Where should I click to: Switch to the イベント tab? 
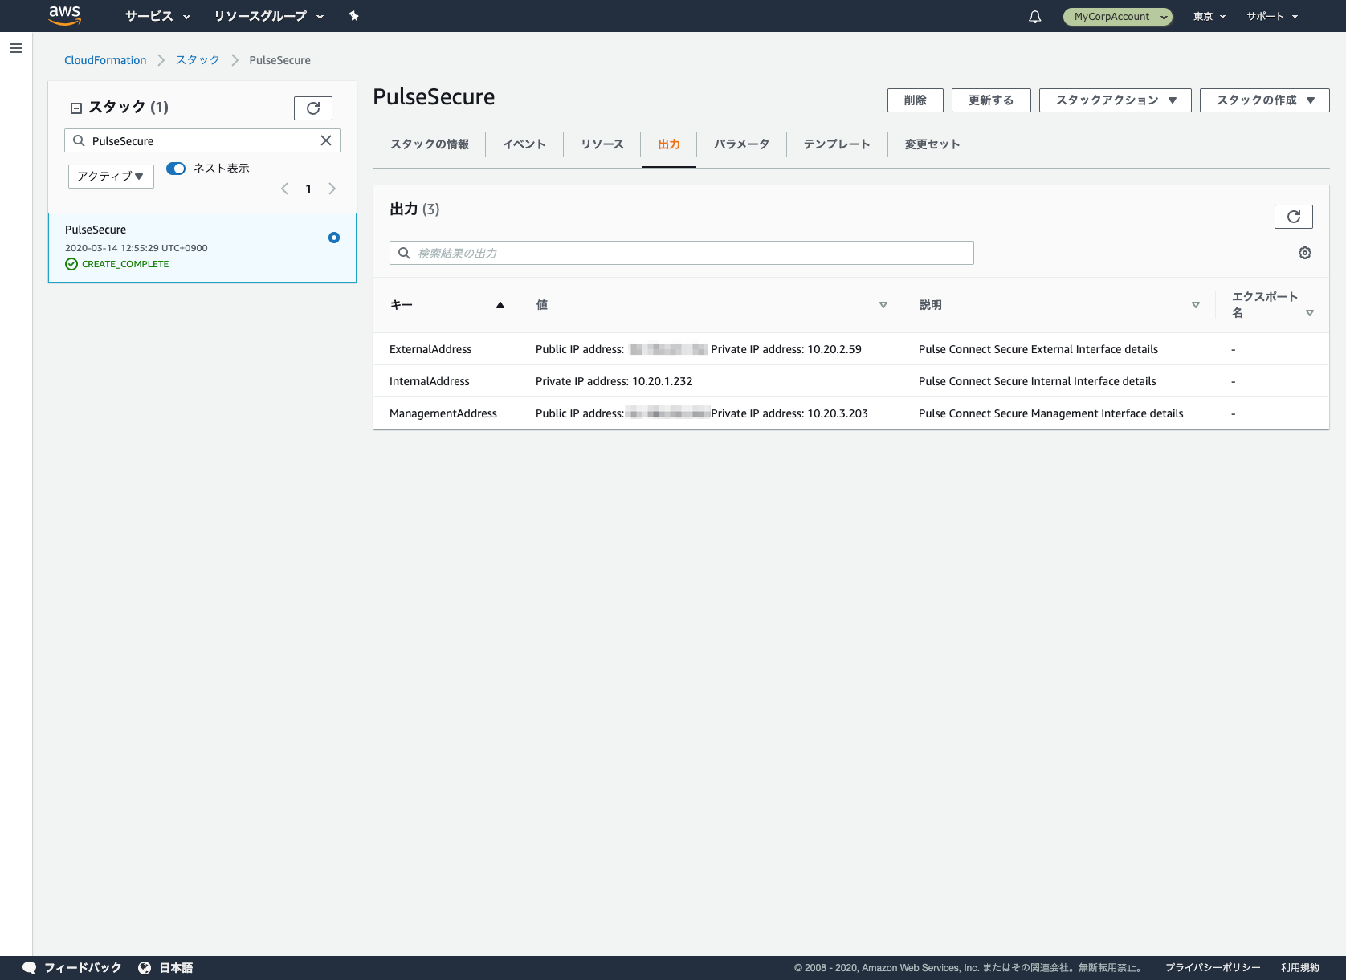point(524,144)
